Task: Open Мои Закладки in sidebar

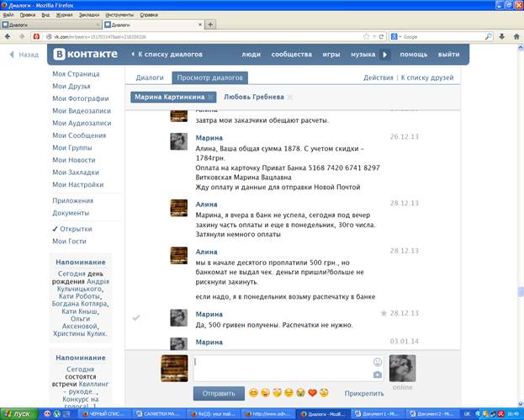Action: [76, 173]
